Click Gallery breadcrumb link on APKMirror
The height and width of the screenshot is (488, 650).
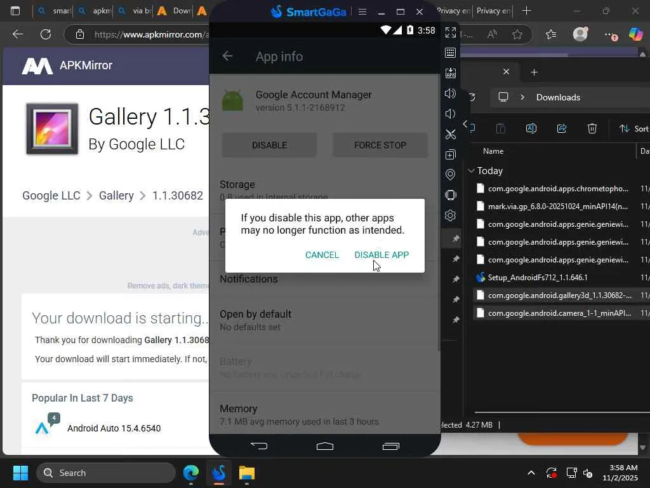(x=116, y=196)
